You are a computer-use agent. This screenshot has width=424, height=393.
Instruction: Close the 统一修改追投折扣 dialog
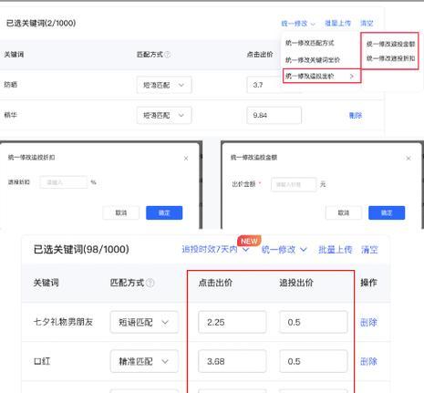click(186, 159)
